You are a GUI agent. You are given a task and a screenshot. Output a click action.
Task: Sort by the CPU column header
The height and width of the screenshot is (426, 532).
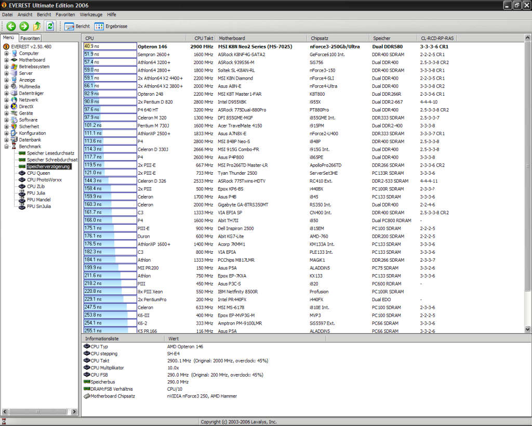135,38
